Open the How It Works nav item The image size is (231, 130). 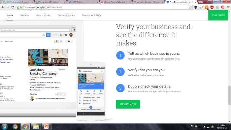click(x=44, y=15)
